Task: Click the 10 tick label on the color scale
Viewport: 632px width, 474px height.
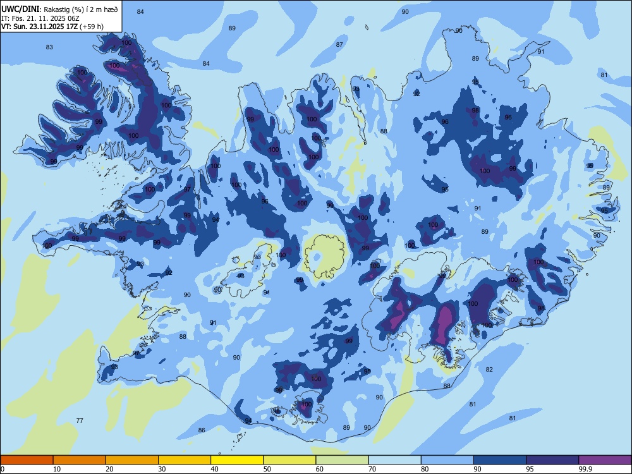Action: (57, 469)
